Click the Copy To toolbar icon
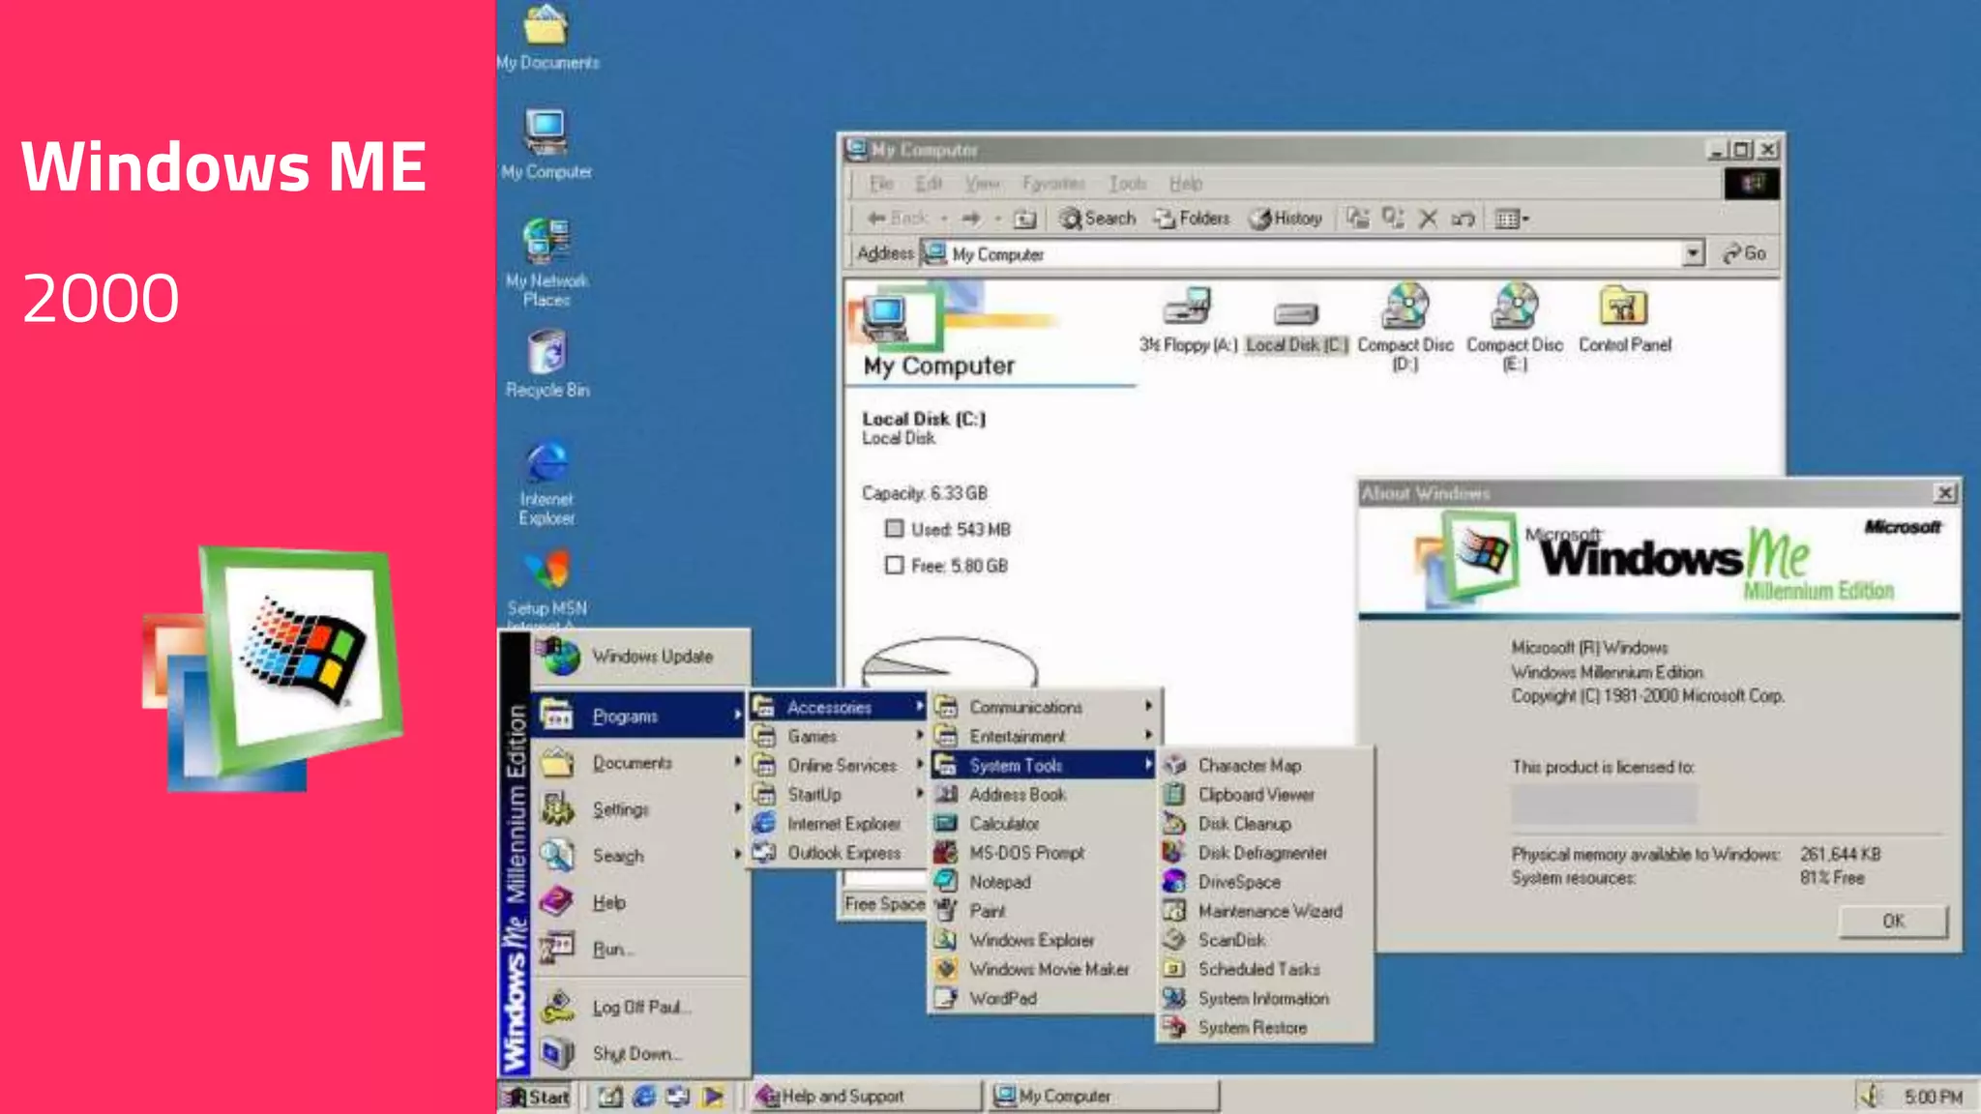Screen dimensions: 1981x1114 coord(1393,219)
